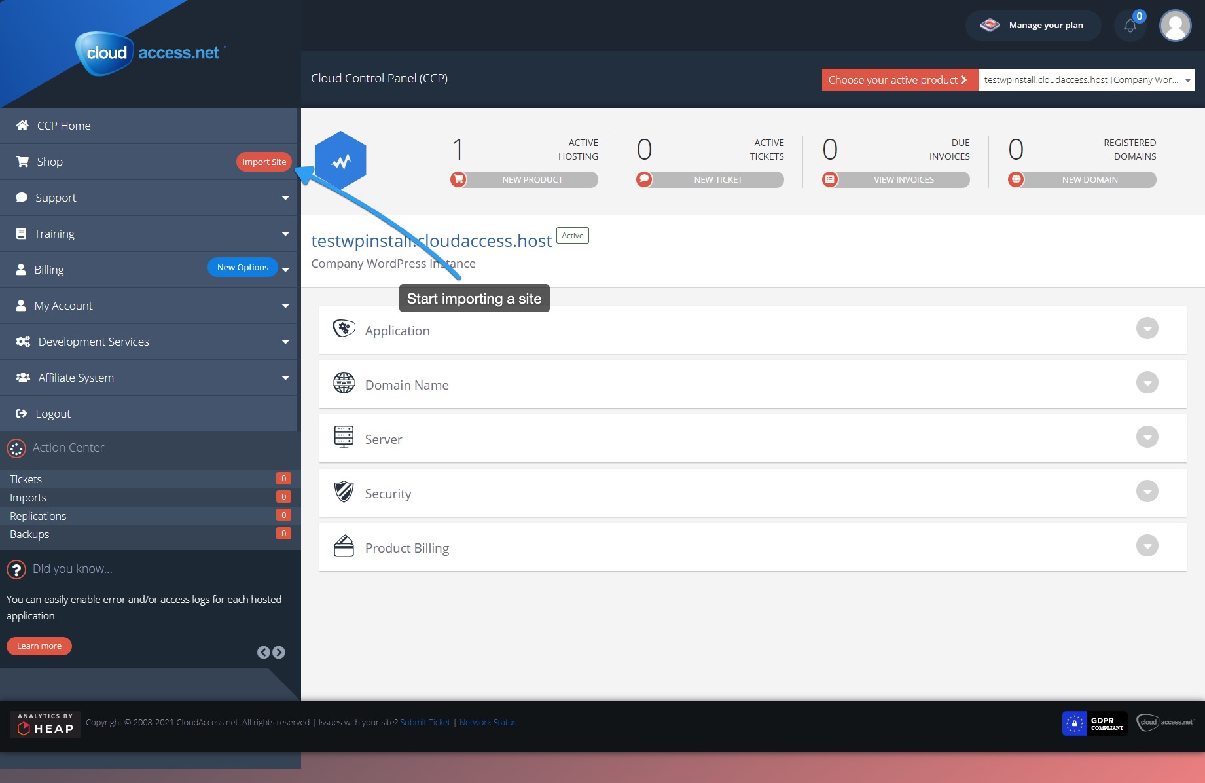Expand the Billing menu arrow

(285, 270)
